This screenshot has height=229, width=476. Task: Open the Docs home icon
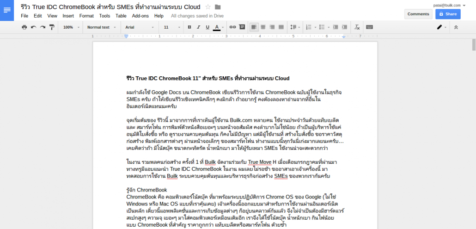7,10
